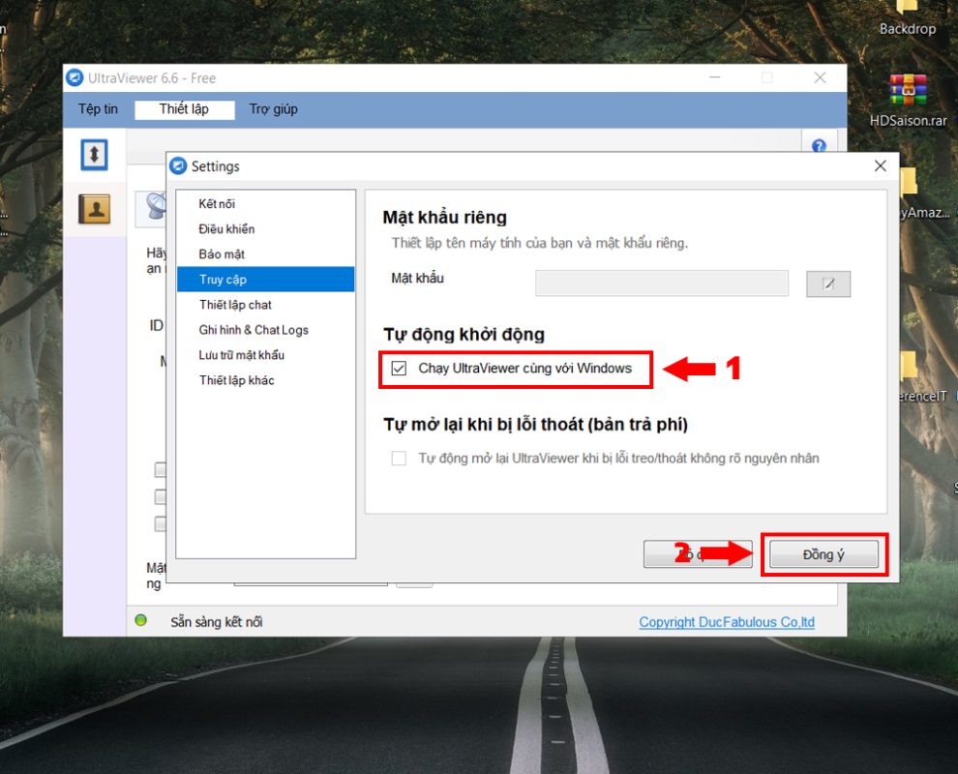
Task: Click the green connection status indicator
Action: click(141, 621)
